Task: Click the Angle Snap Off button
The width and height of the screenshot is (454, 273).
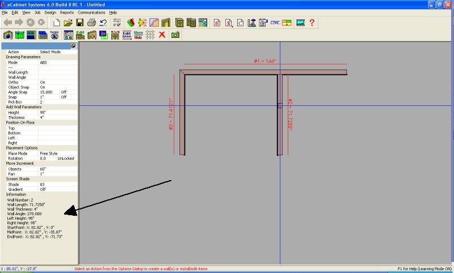Action: [x=64, y=92]
